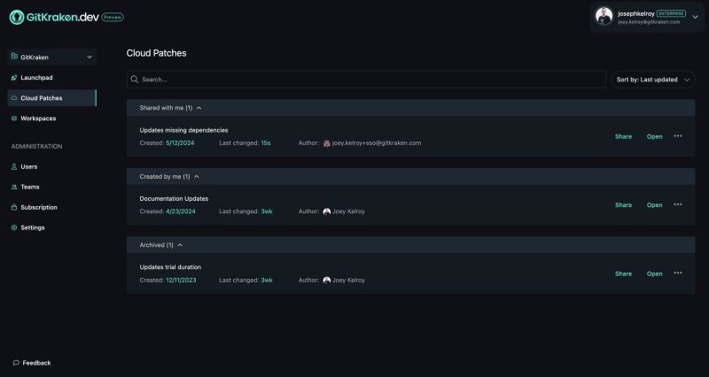Open more options for Updates missing dependencies
The width and height of the screenshot is (709, 377).
pyautogui.click(x=678, y=136)
